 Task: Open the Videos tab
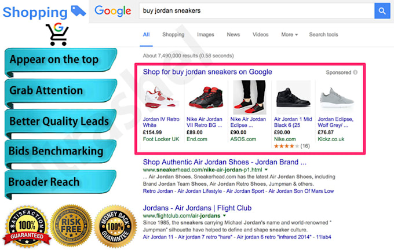click(261, 35)
